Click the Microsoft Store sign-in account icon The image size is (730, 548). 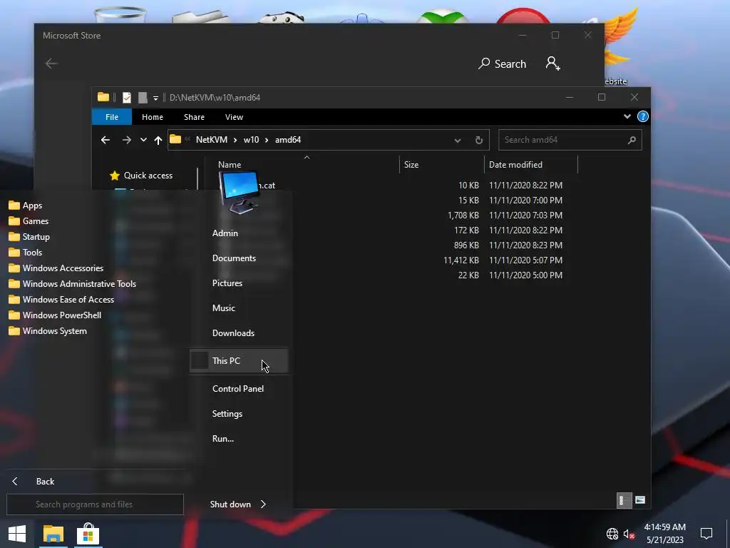(x=552, y=64)
